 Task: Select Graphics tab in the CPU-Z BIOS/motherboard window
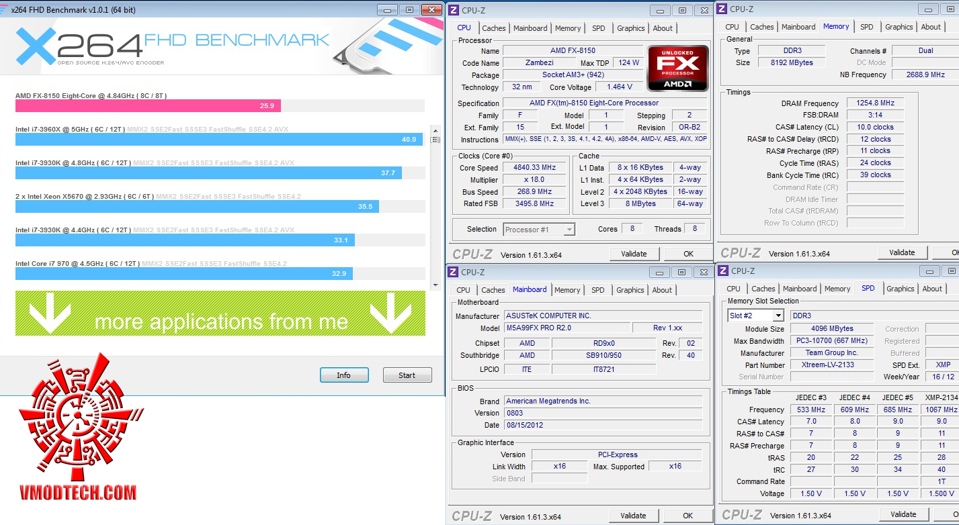point(630,290)
